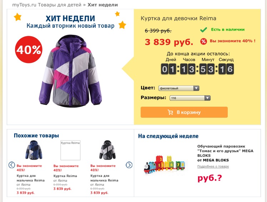
Task: Open the color dropdown showing фиолетовый
Action: (x=179, y=88)
